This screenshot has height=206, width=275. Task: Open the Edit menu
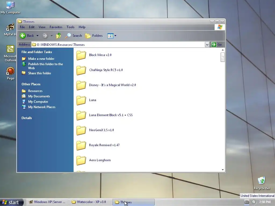[32, 27]
